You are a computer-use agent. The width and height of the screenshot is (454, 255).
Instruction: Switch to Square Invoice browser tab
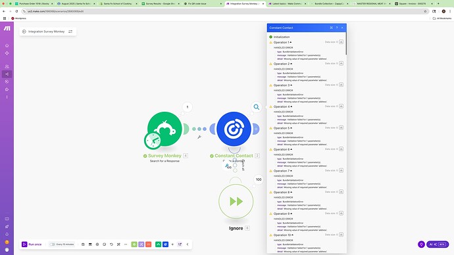(413, 4)
